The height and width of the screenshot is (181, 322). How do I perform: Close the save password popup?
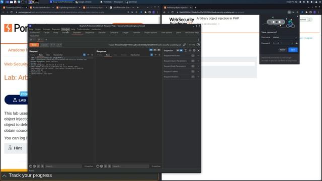point(297,17)
